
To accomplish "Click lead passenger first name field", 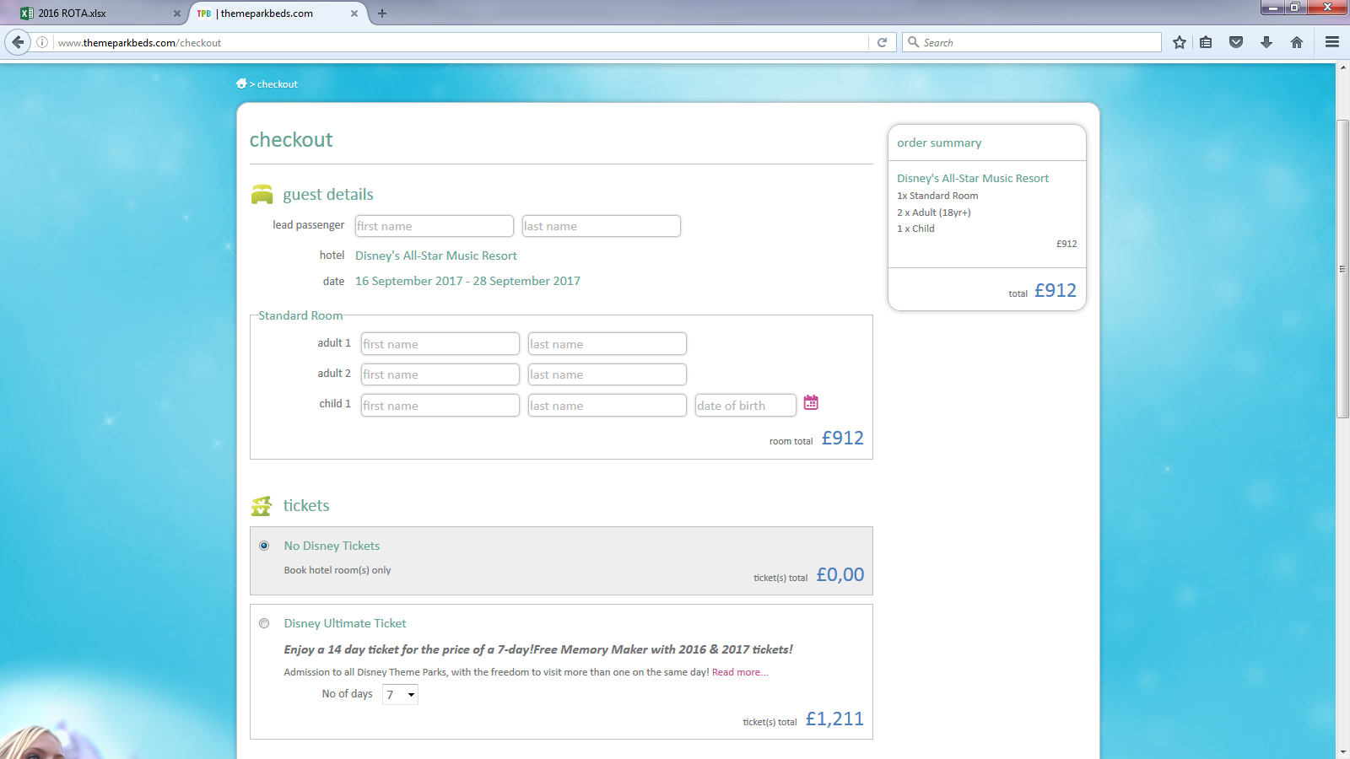I will (435, 226).
